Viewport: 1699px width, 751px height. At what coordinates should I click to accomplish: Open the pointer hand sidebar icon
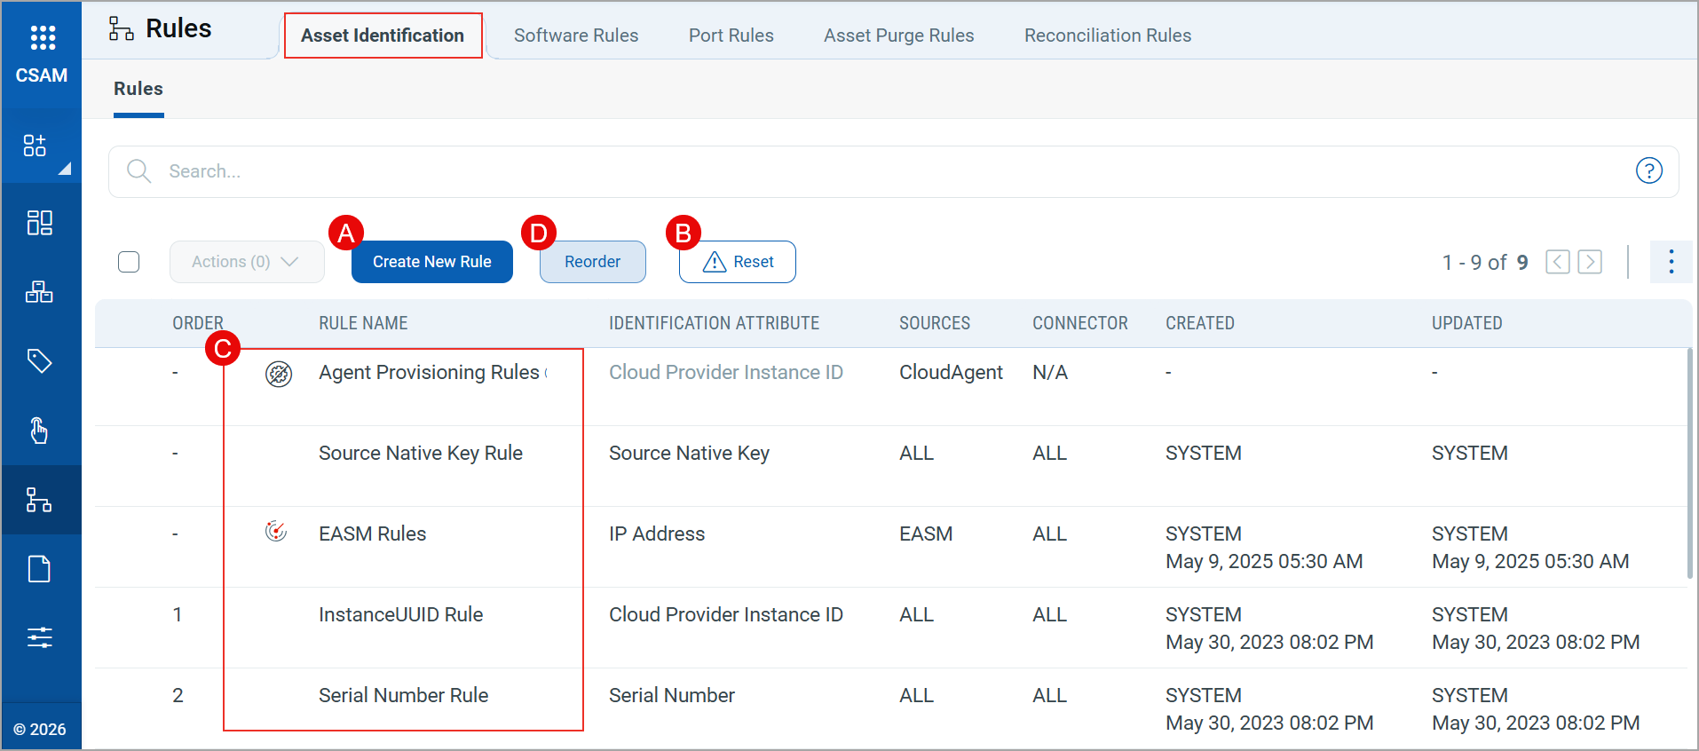click(x=39, y=430)
